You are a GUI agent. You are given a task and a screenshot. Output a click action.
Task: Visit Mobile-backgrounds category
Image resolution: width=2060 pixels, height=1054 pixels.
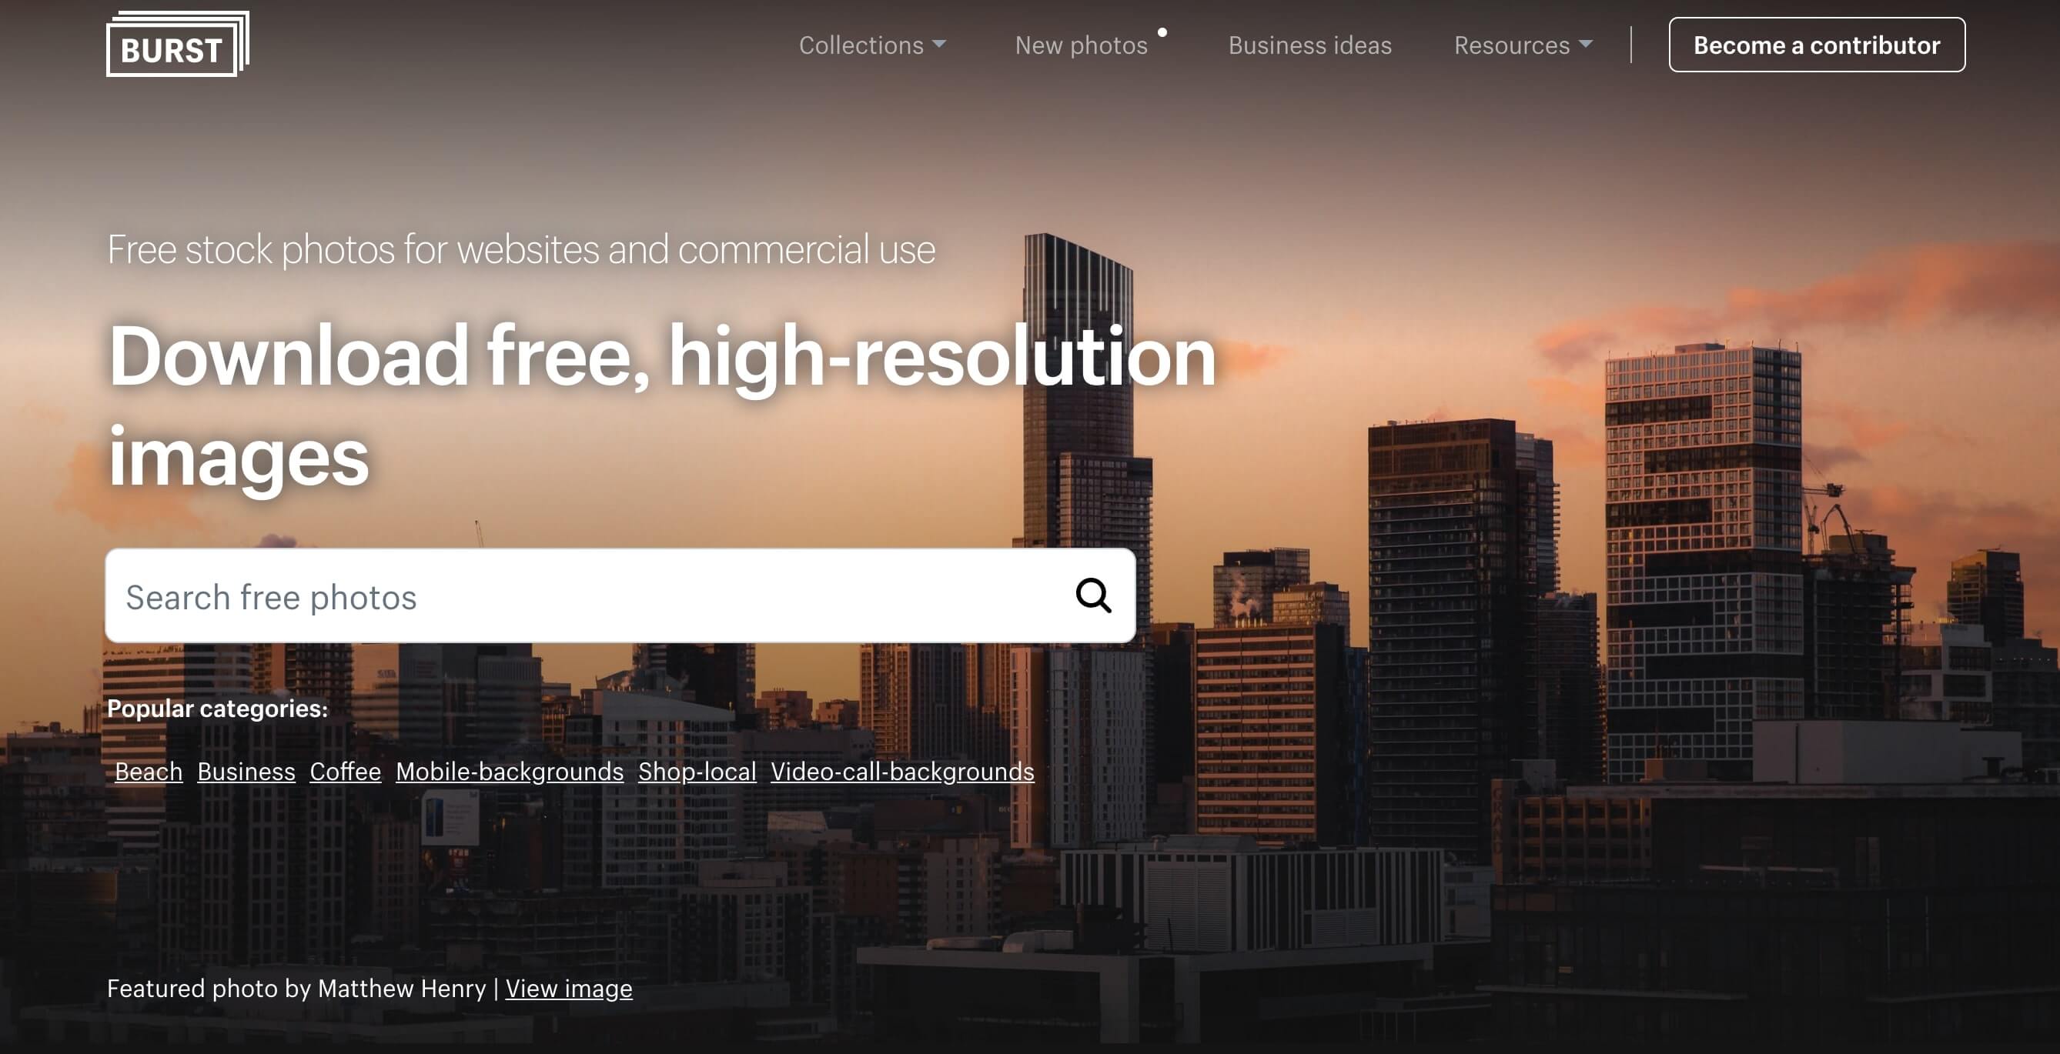pos(510,771)
